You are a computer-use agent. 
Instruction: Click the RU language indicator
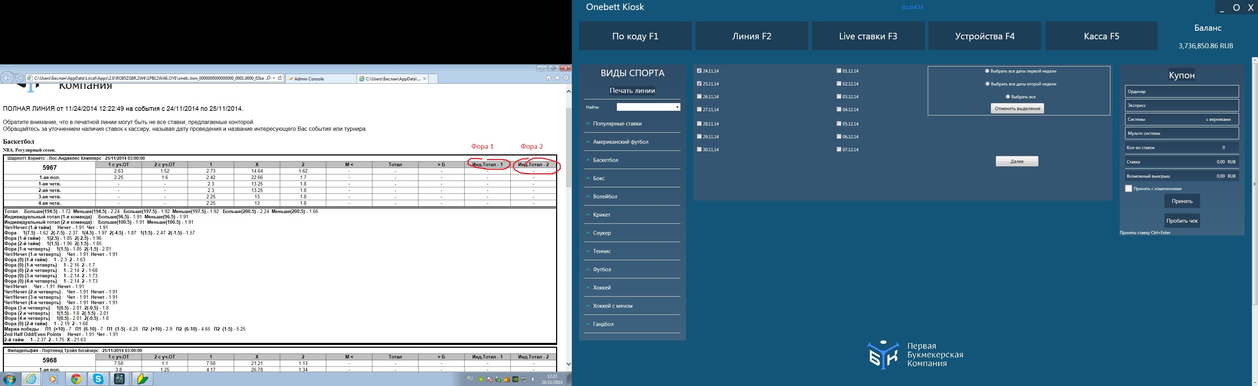pos(470,378)
